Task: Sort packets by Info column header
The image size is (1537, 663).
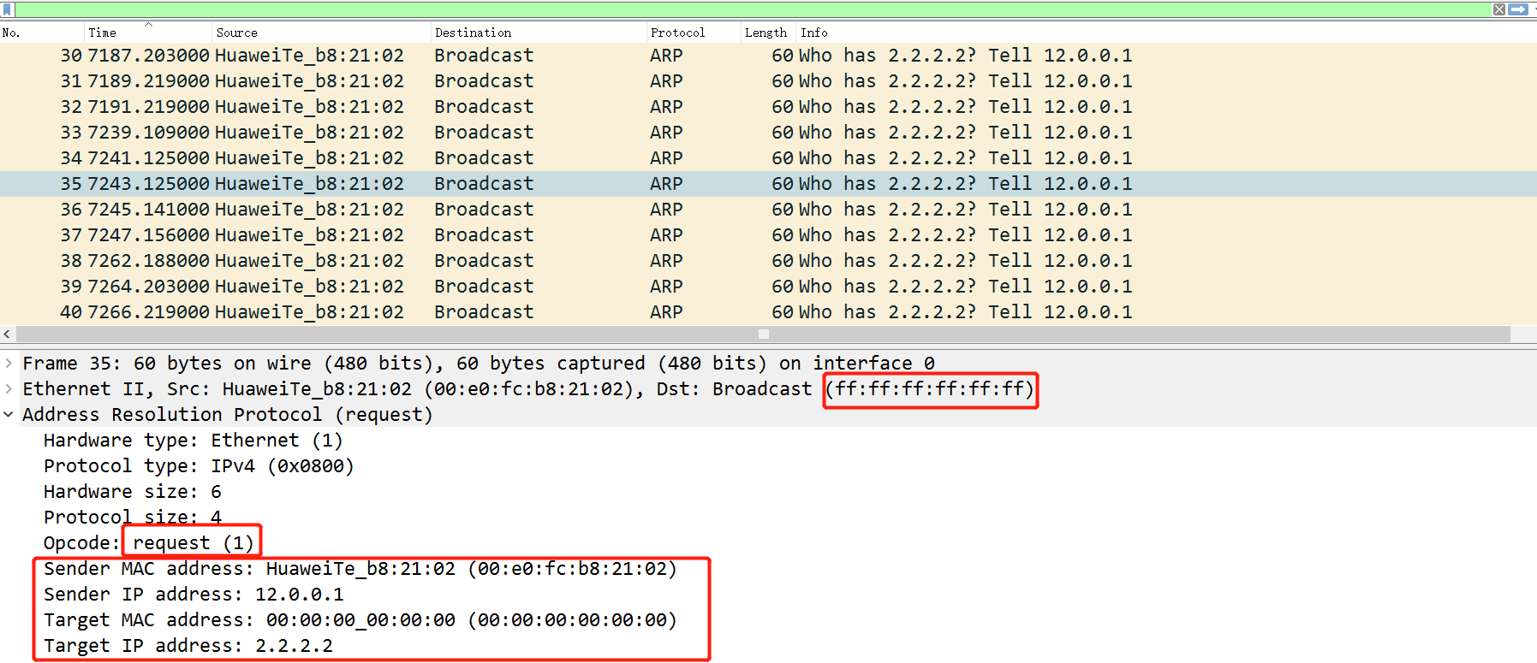Action: point(1166,33)
